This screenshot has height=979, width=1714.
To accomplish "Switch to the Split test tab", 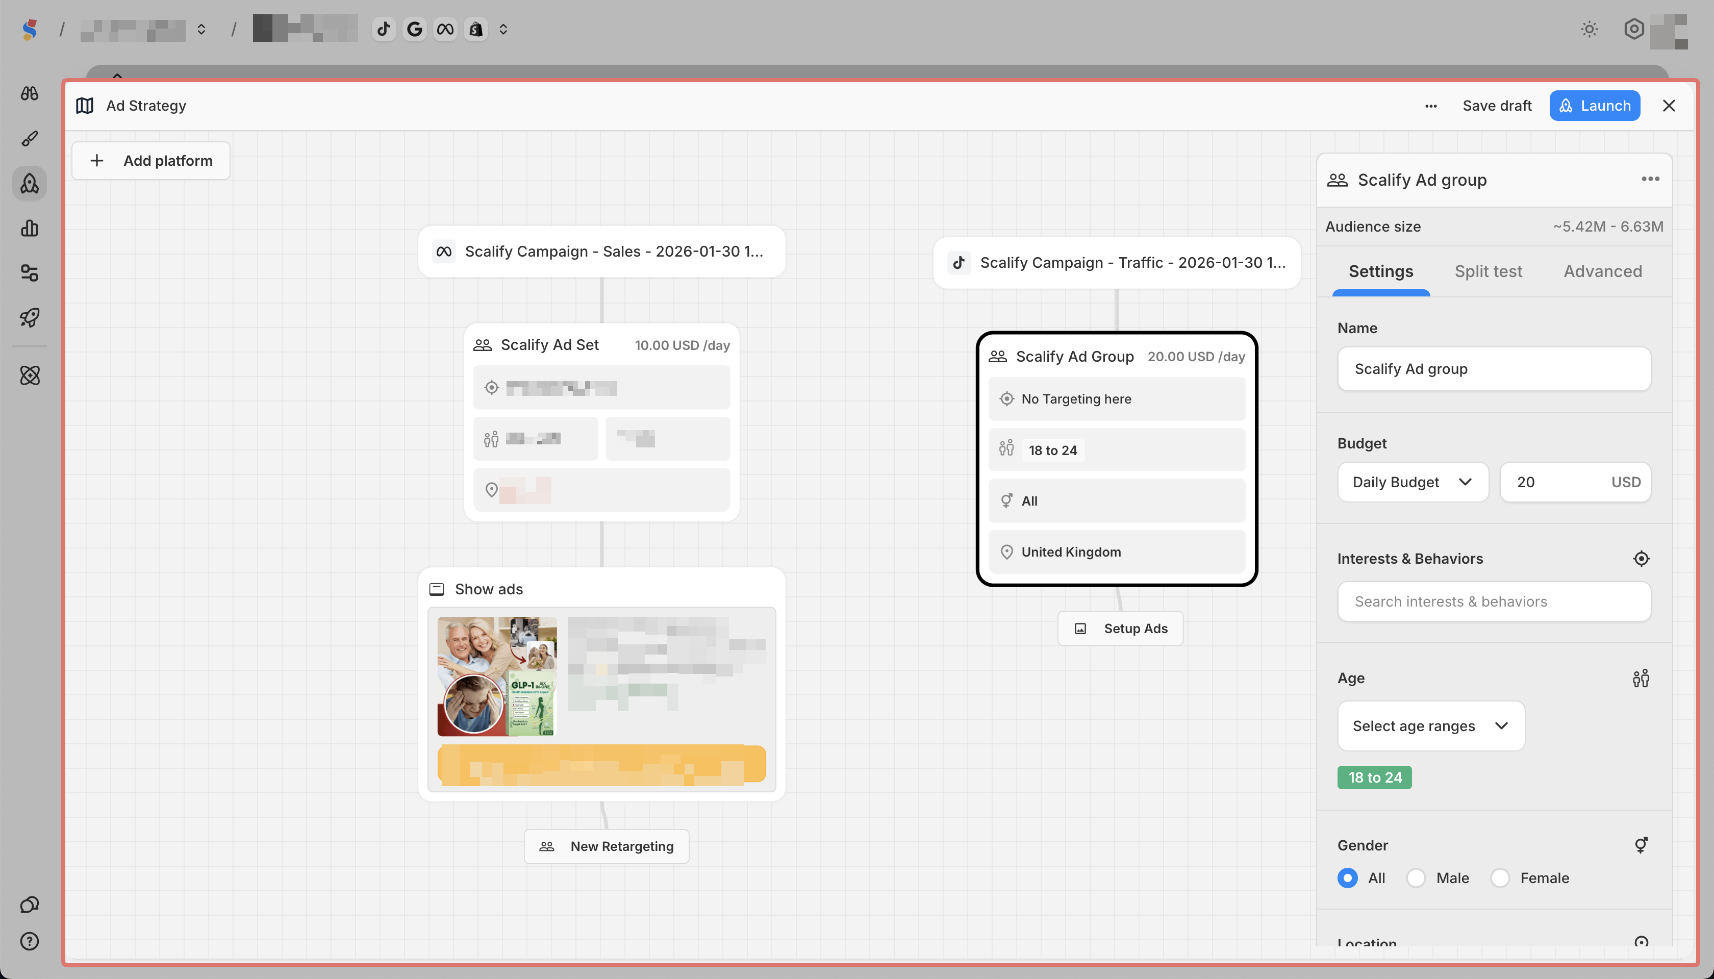I will click(1488, 271).
